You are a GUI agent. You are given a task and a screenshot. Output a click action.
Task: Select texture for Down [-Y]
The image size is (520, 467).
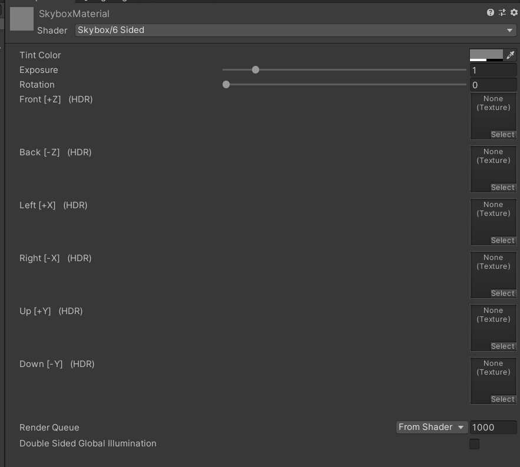coord(503,399)
